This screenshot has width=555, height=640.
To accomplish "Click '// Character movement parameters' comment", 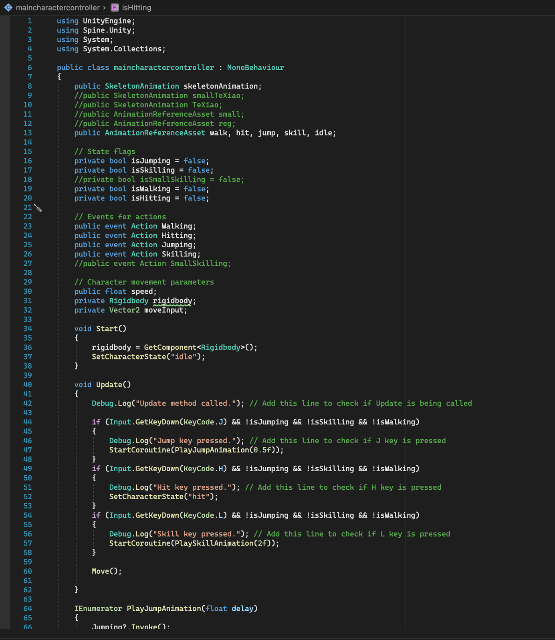I will click(x=144, y=282).
